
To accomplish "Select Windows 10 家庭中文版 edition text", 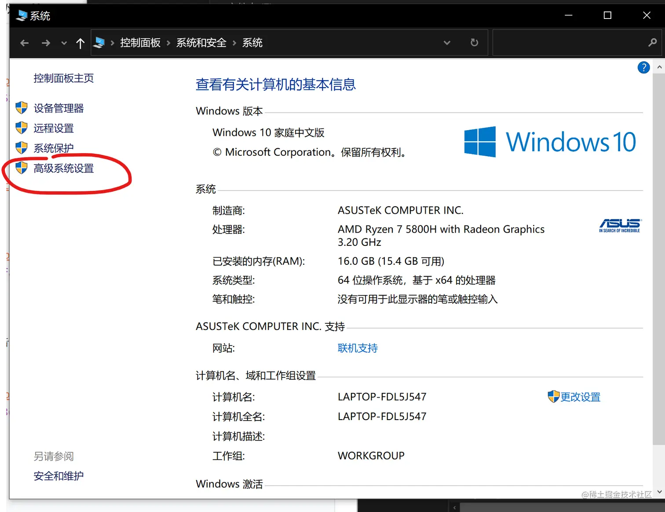I will pos(268,132).
